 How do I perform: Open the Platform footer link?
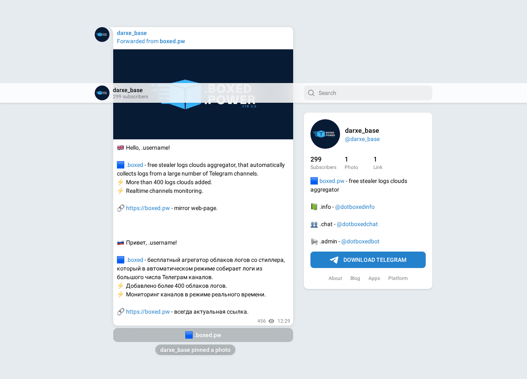(398, 278)
